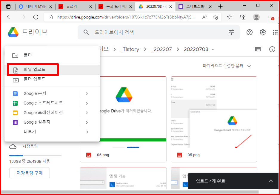
Task: Open the Google apps grid
Action: click(x=275, y=32)
